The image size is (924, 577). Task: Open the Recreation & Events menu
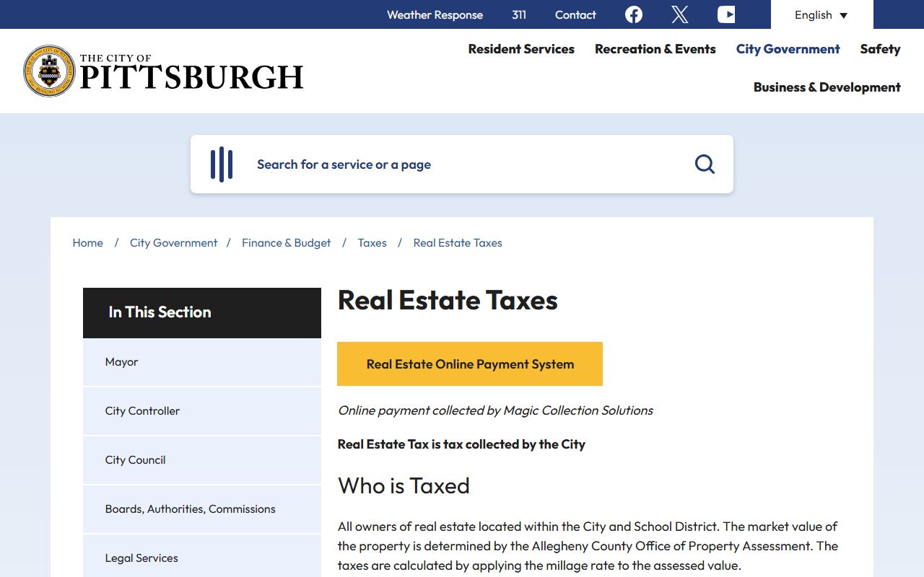(655, 49)
